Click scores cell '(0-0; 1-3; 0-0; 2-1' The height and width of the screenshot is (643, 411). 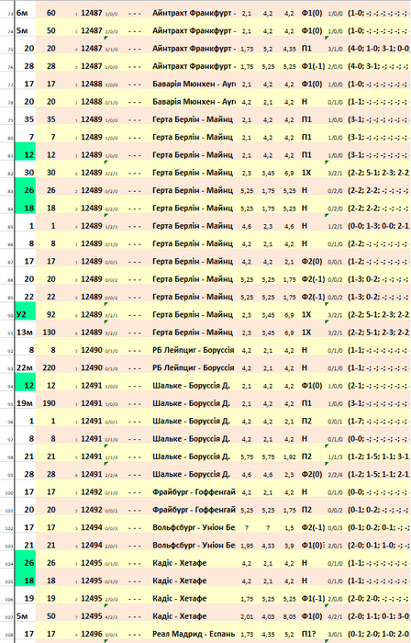pyautogui.click(x=379, y=226)
